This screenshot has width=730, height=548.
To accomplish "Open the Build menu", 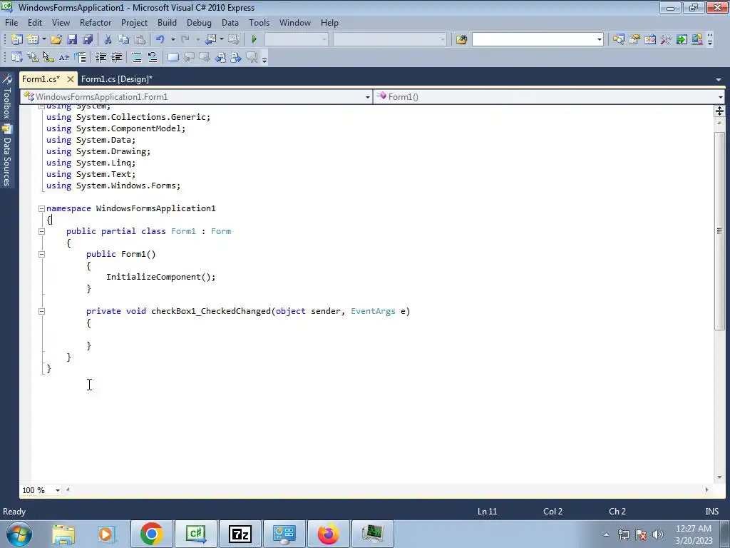I will (167, 23).
